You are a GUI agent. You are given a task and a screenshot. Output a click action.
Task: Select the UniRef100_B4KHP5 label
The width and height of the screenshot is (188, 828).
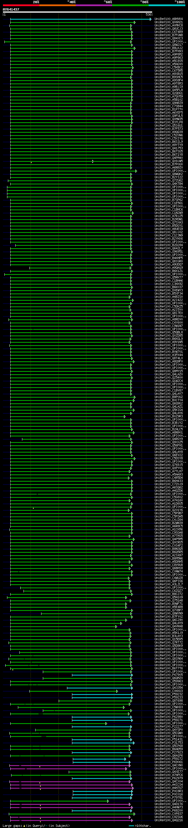pyautogui.click(x=169, y=258)
